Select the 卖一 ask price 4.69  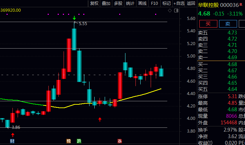[x=232, y=58]
